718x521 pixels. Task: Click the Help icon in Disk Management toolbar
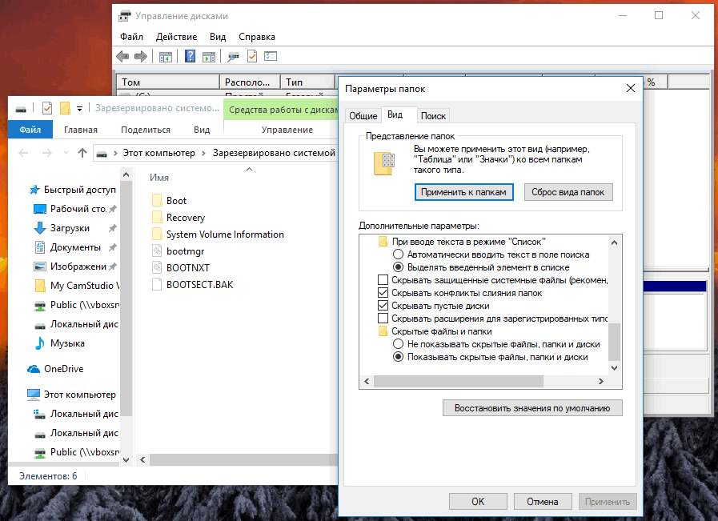[x=191, y=56]
